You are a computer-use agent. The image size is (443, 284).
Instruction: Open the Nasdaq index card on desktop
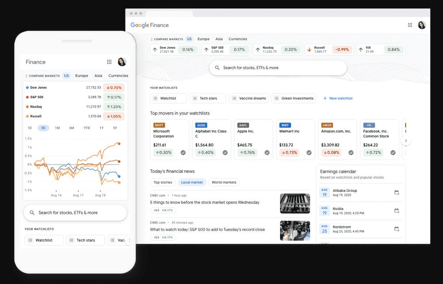(x=278, y=50)
